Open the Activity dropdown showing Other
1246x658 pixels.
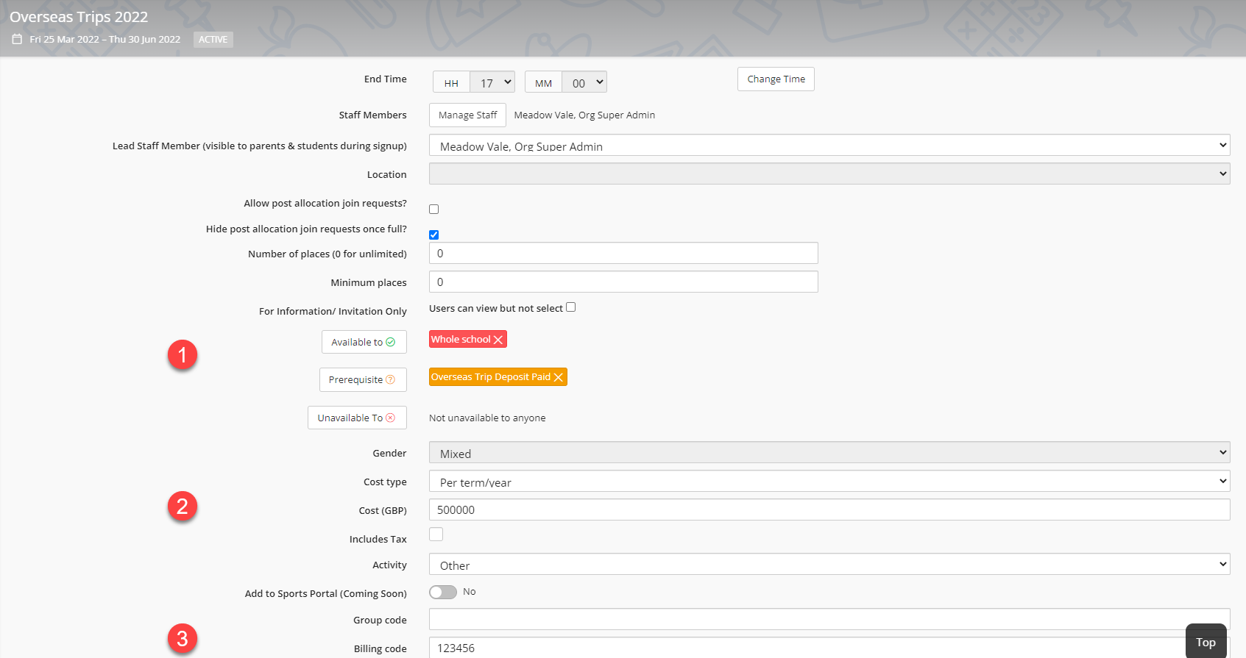click(x=829, y=564)
